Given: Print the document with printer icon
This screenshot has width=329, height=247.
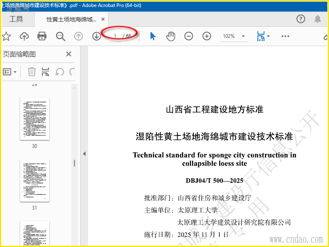Looking at the screenshot, I should [42, 36].
